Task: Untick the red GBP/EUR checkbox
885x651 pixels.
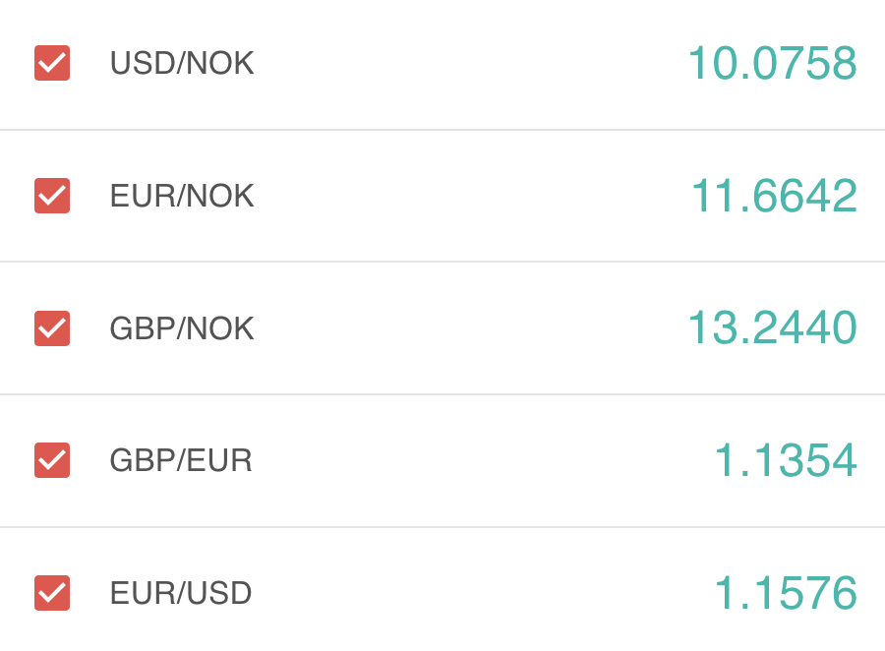Action: coord(52,460)
